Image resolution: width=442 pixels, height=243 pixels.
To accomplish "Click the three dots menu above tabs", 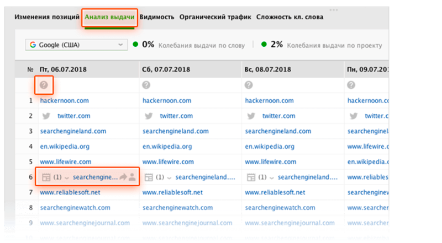I will 334,10.
